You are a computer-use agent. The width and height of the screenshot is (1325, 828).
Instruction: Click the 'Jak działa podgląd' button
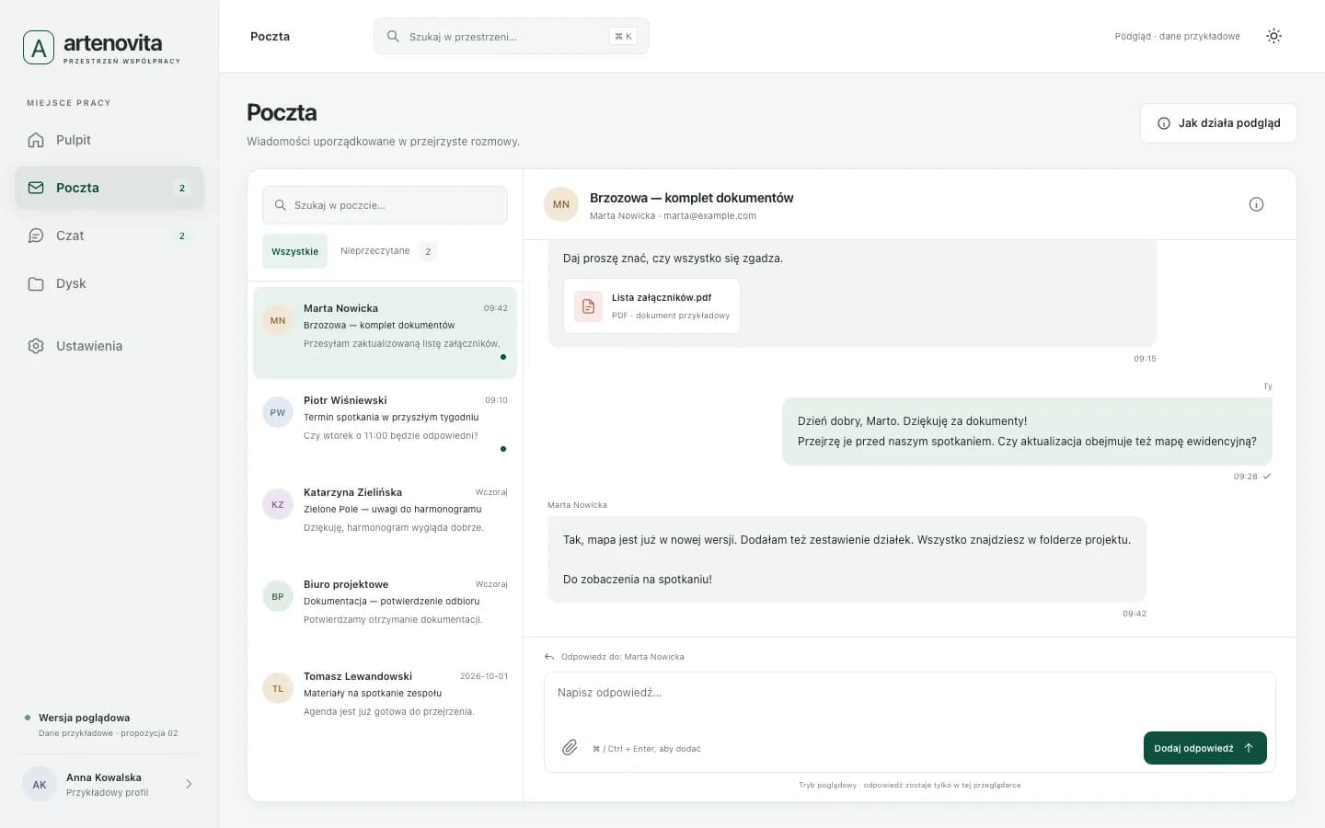point(1218,123)
